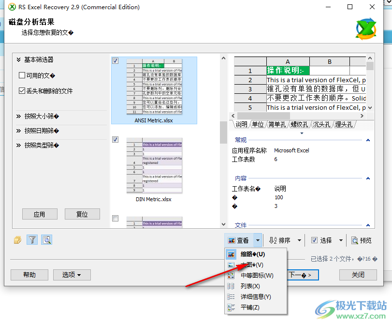Image resolution: width=392 pixels, height=324 pixels.
Task: Enable the 可用的文件 available files checkbox
Action: (x=22, y=75)
